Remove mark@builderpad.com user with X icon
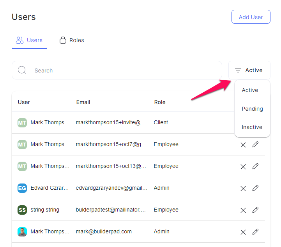281x247 pixels. pos(243,232)
